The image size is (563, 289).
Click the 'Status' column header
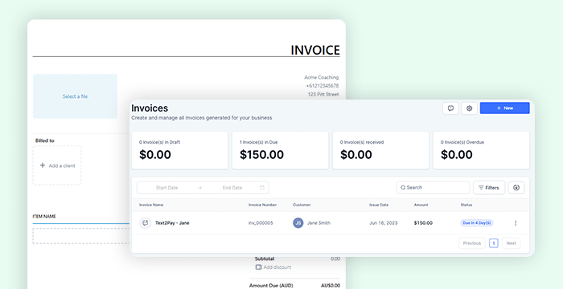coord(466,205)
